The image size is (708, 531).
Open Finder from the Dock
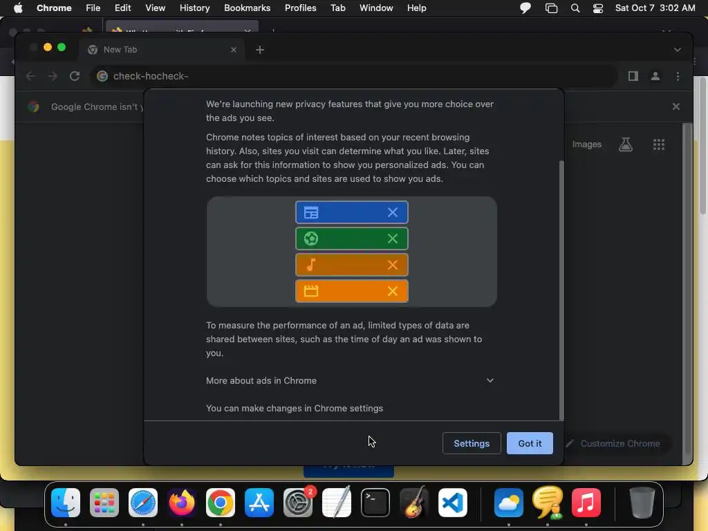(x=66, y=503)
